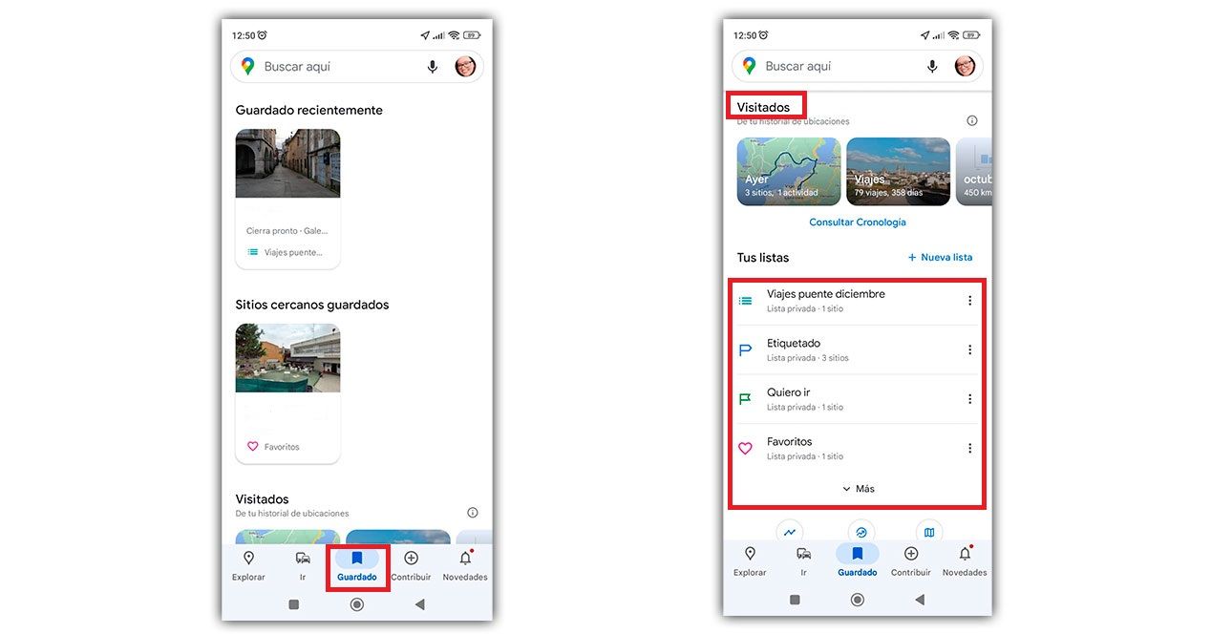The width and height of the screenshot is (1211, 634).
Task: Expand lists with the Más chevron
Action: coord(858,489)
